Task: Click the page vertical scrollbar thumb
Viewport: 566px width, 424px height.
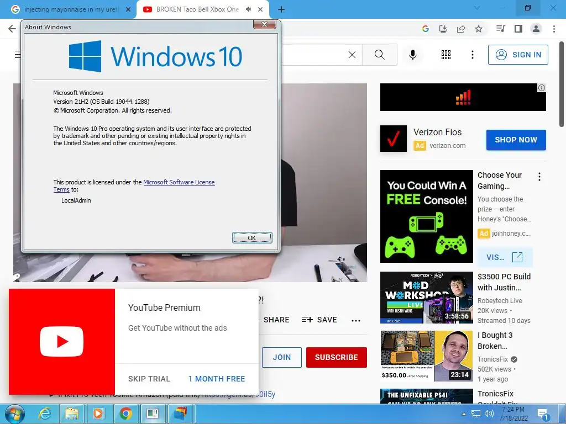Action: [562, 84]
